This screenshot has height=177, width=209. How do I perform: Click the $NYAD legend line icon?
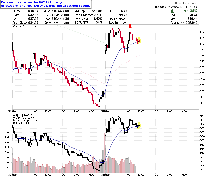tap(14, 118)
